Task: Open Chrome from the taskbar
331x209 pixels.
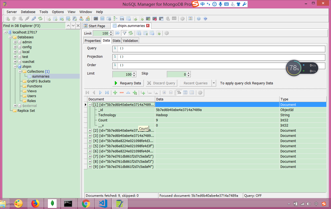Action: (x=86, y=203)
